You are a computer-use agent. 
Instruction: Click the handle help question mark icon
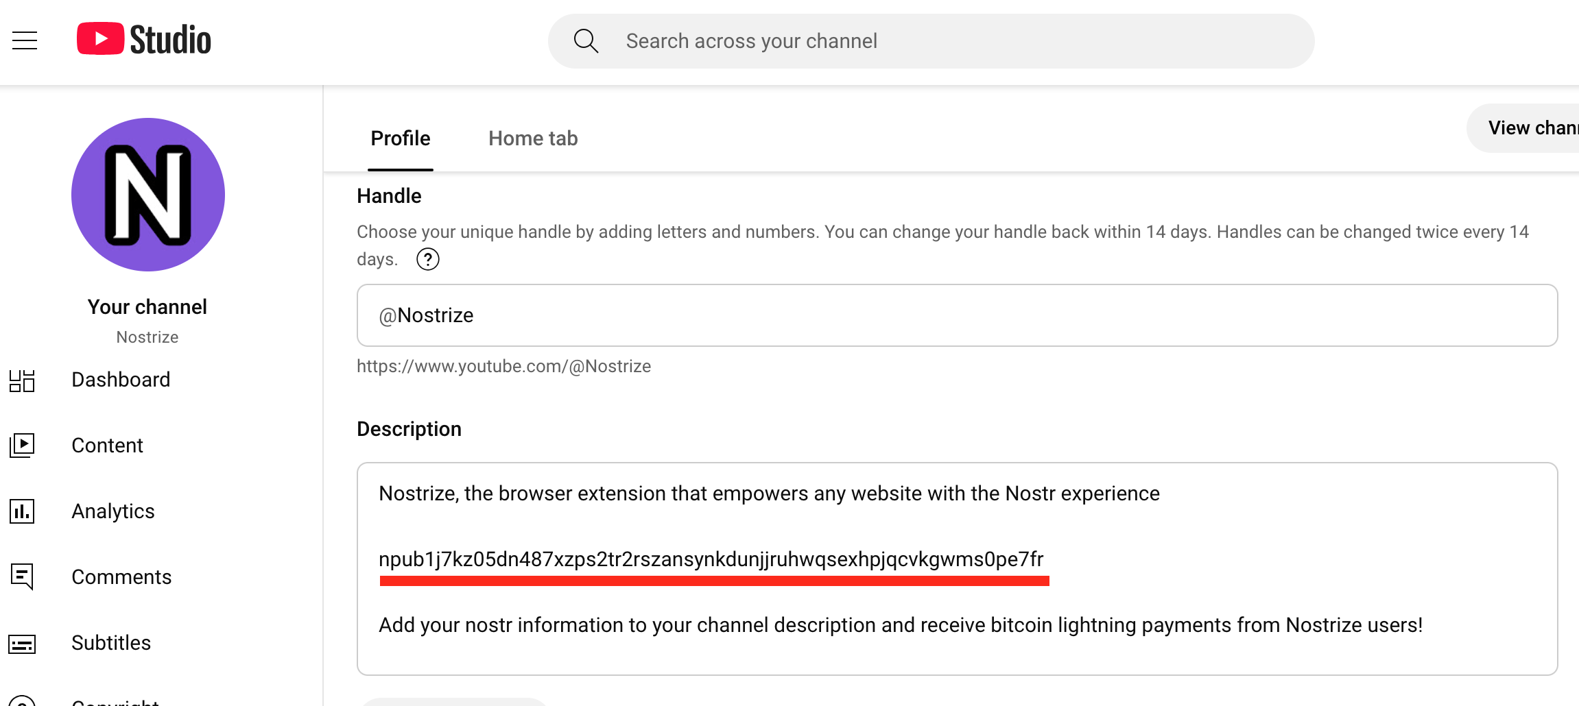(x=428, y=260)
